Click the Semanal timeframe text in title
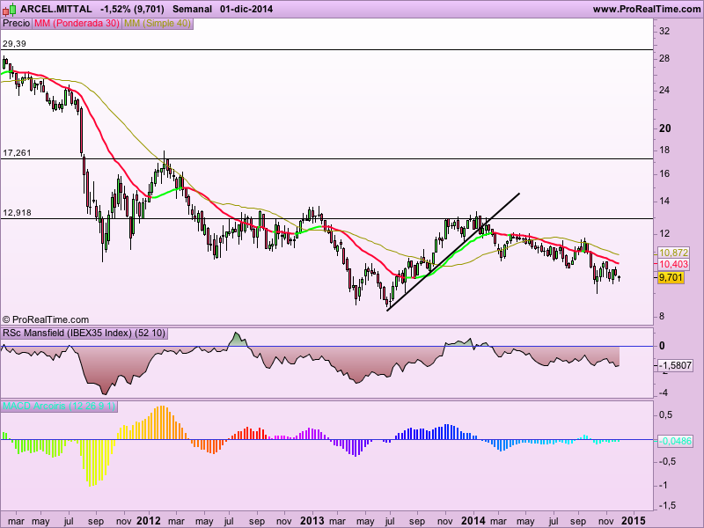 (x=192, y=9)
